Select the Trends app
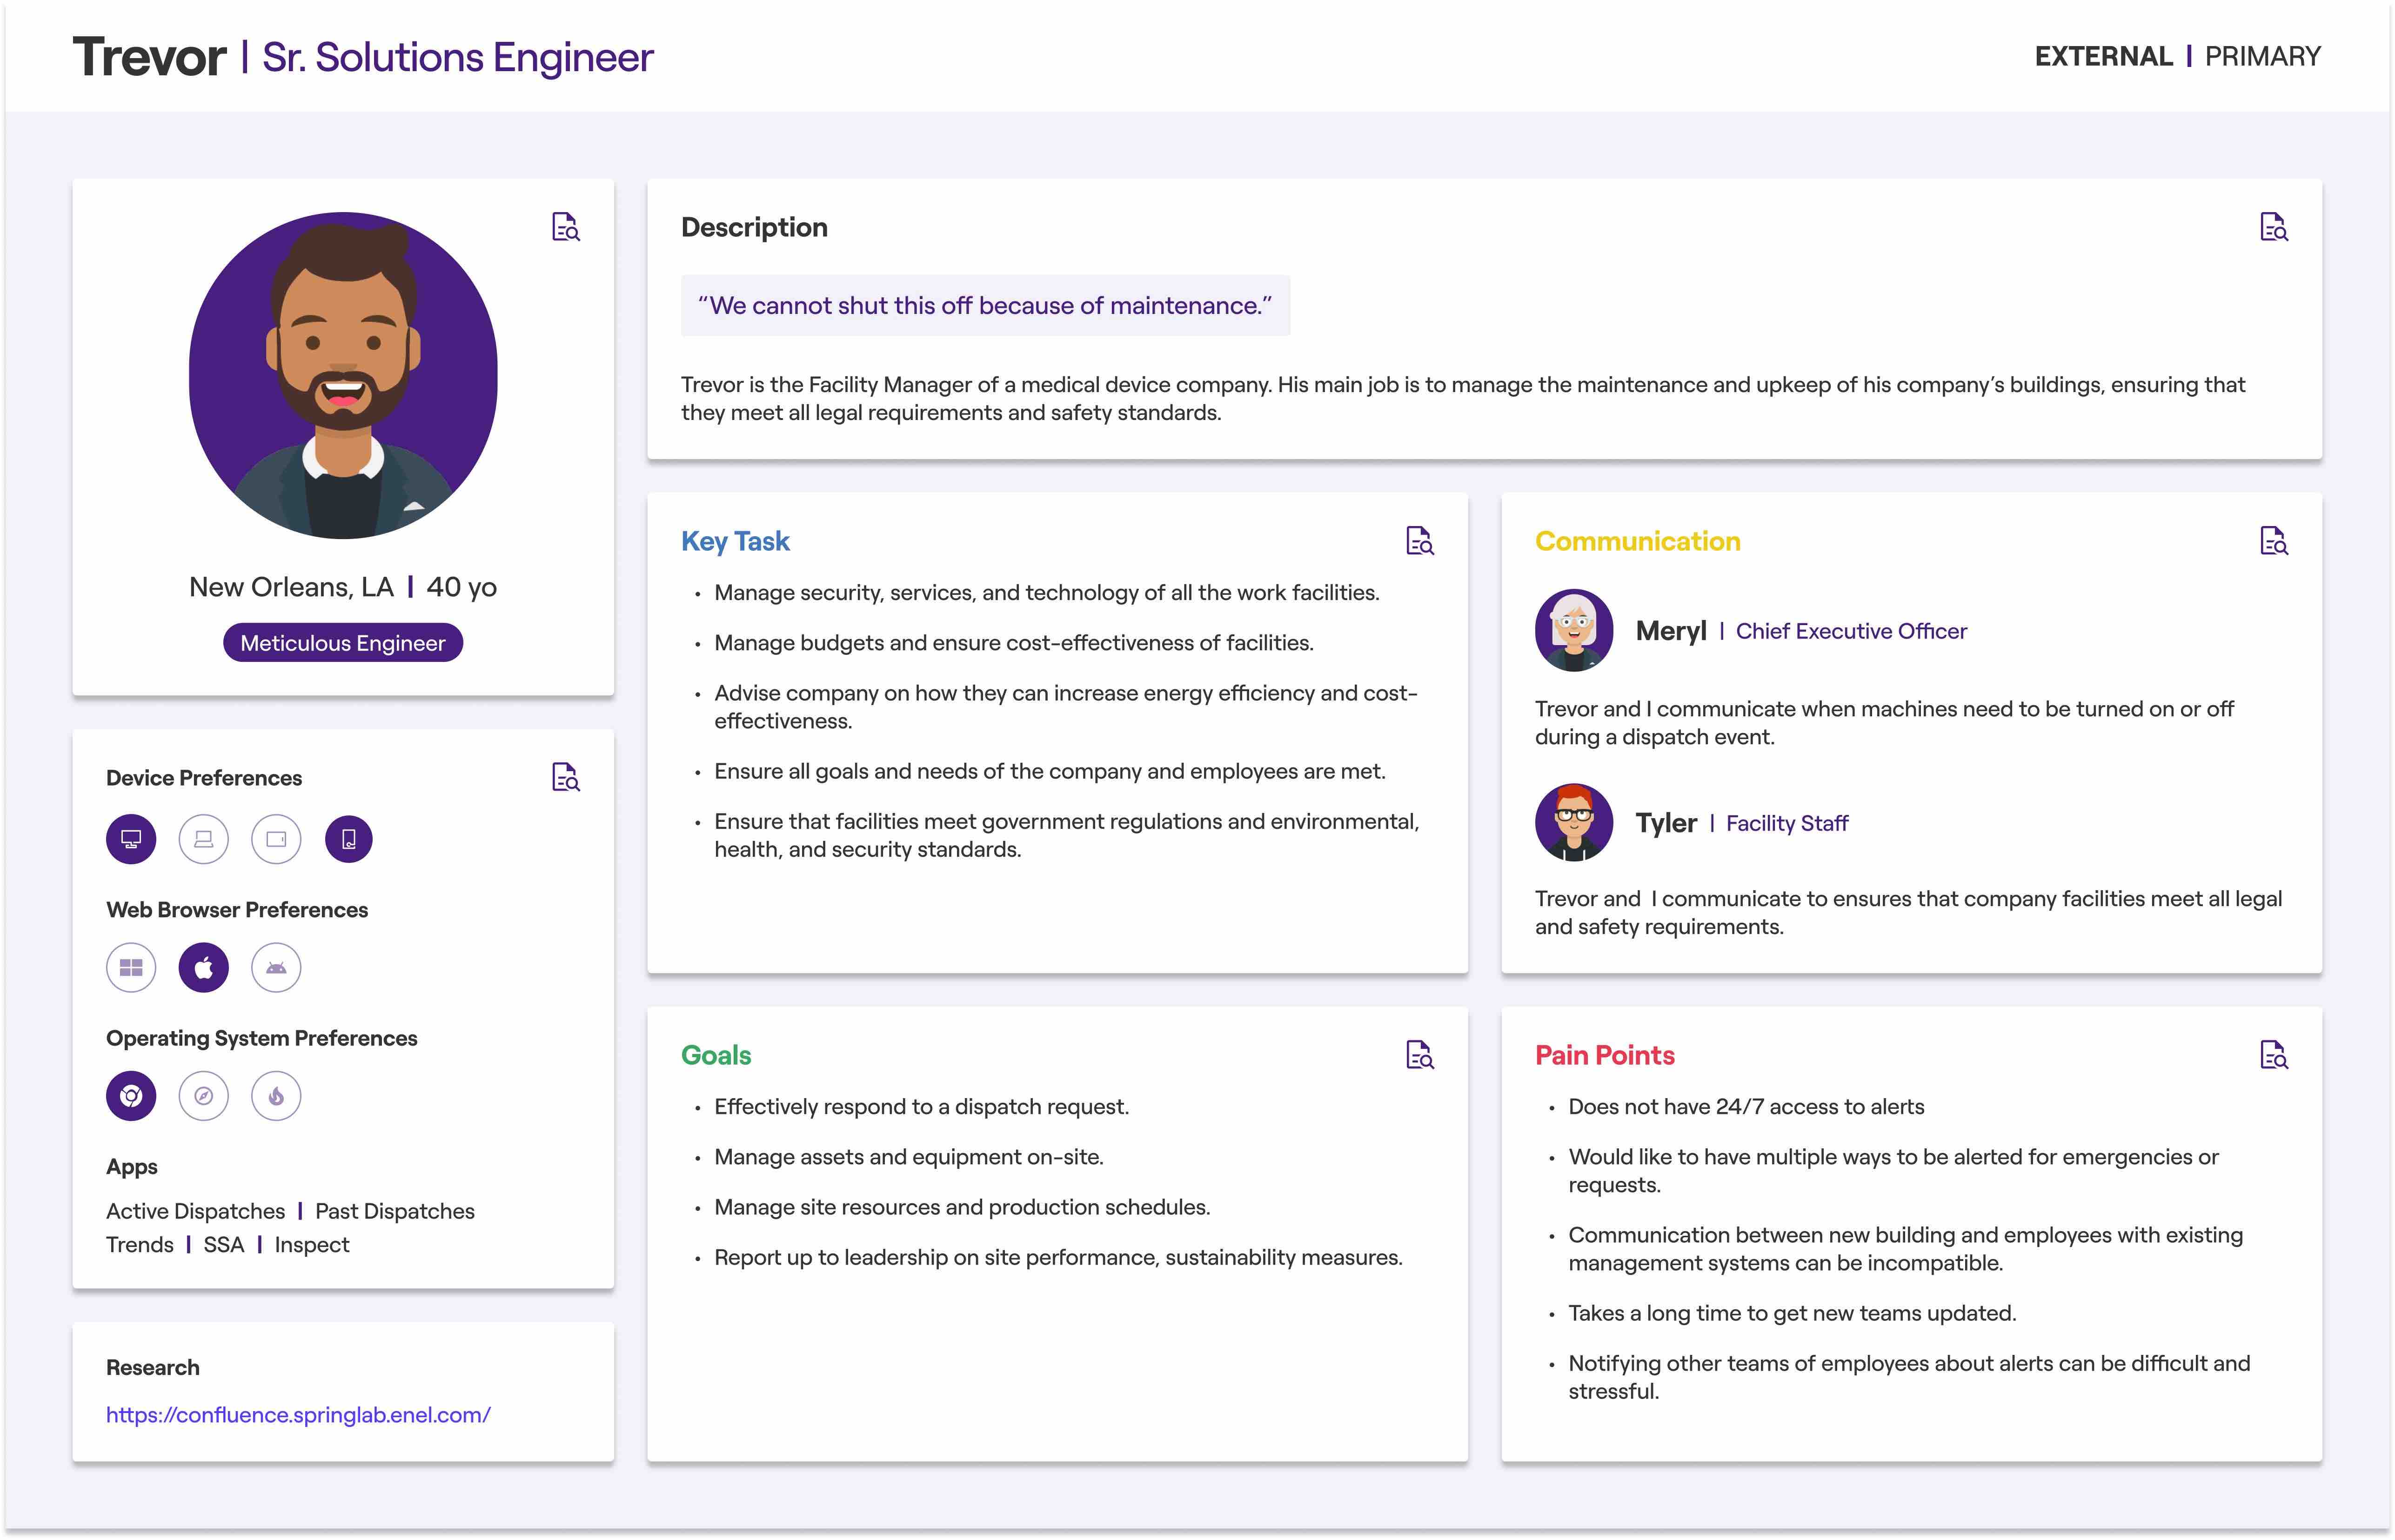This screenshot has height=1540, width=2395. point(140,1245)
